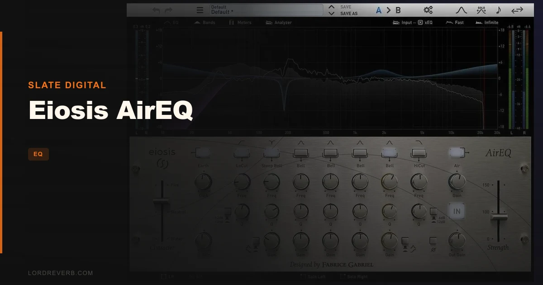
Task: Bypass the EQ with the IN button
Action: pos(457,211)
